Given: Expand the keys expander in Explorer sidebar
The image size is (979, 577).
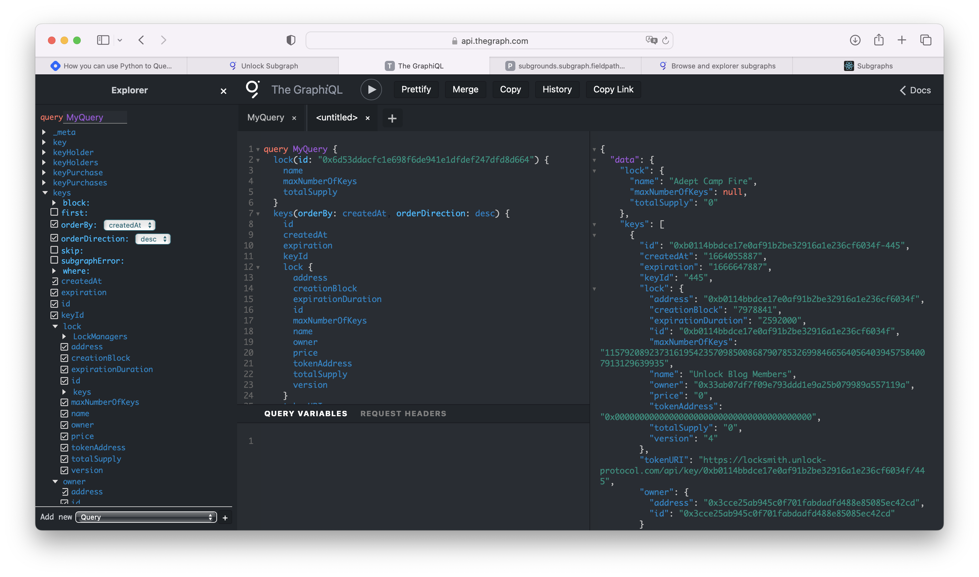Looking at the screenshot, I should [45, 192].
